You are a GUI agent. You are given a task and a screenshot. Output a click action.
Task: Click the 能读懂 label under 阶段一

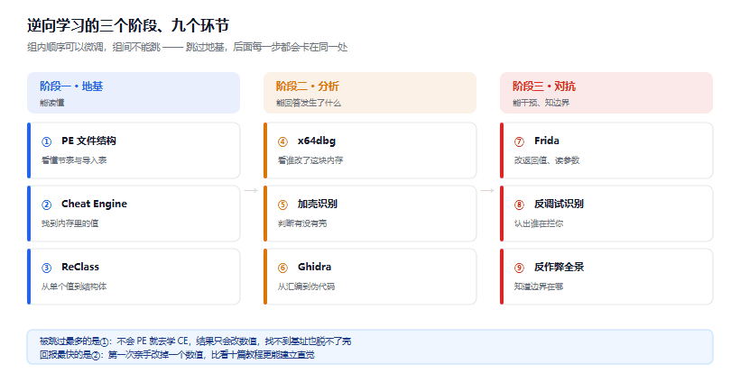[x=52, y=103]
